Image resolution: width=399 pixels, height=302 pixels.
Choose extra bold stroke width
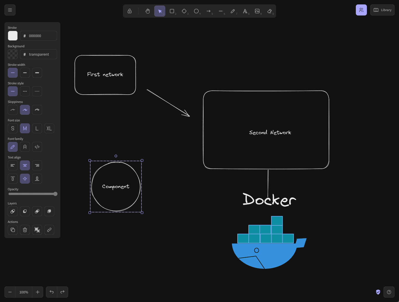pyautogui.click(x=37, y=73)
